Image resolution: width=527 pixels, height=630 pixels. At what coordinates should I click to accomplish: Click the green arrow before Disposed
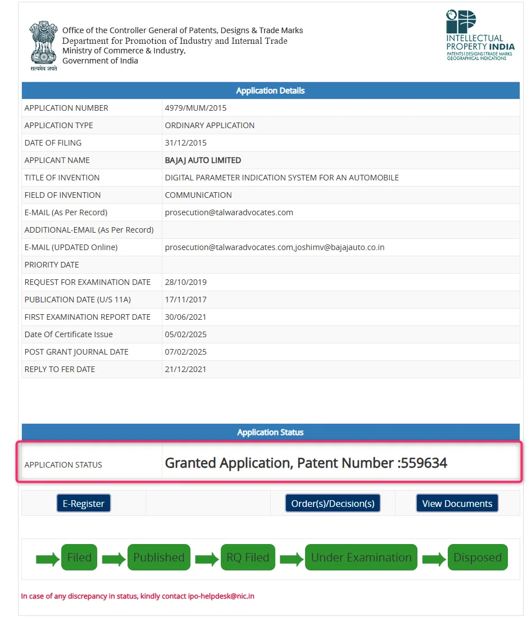click(434, 559)
